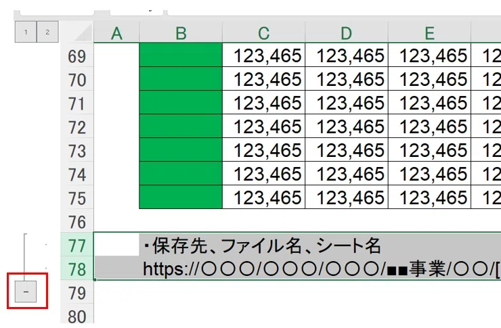
Task: Click green cell B72
Action: [x=181, y=126]
